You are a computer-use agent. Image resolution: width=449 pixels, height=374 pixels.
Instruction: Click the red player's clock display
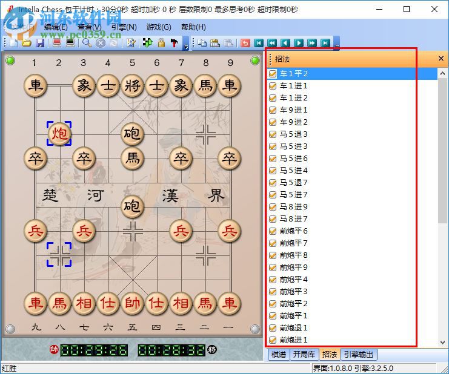(94, 350)
